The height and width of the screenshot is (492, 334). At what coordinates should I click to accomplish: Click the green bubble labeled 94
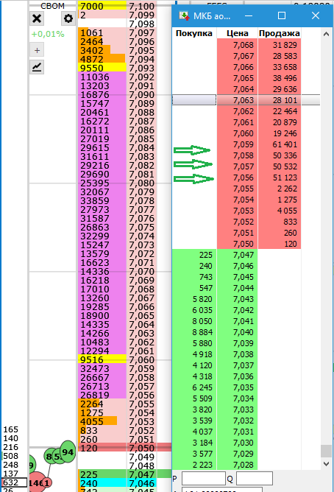click(x=68, y=452)
